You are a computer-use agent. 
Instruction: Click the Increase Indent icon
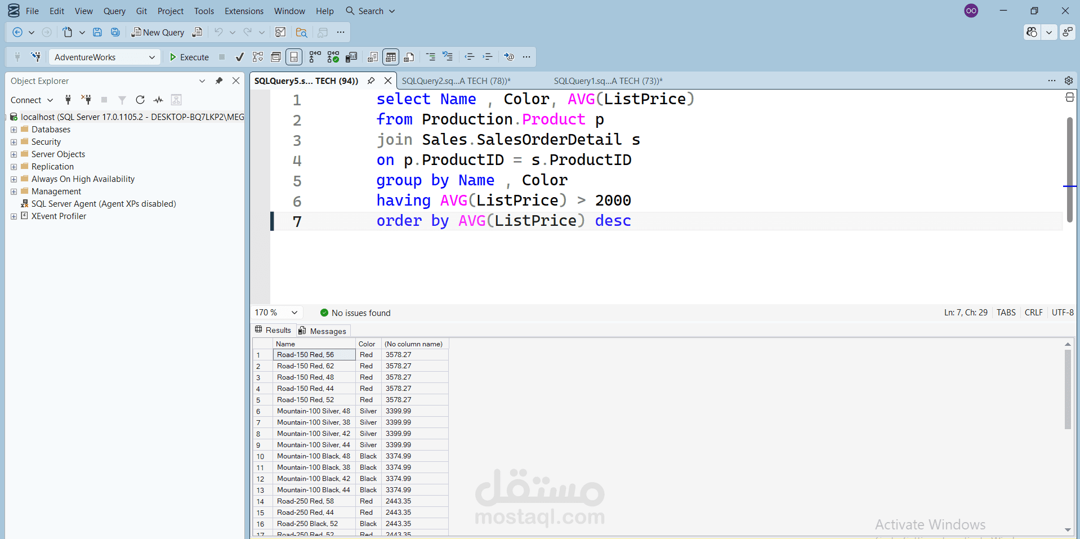click(488, 57)
